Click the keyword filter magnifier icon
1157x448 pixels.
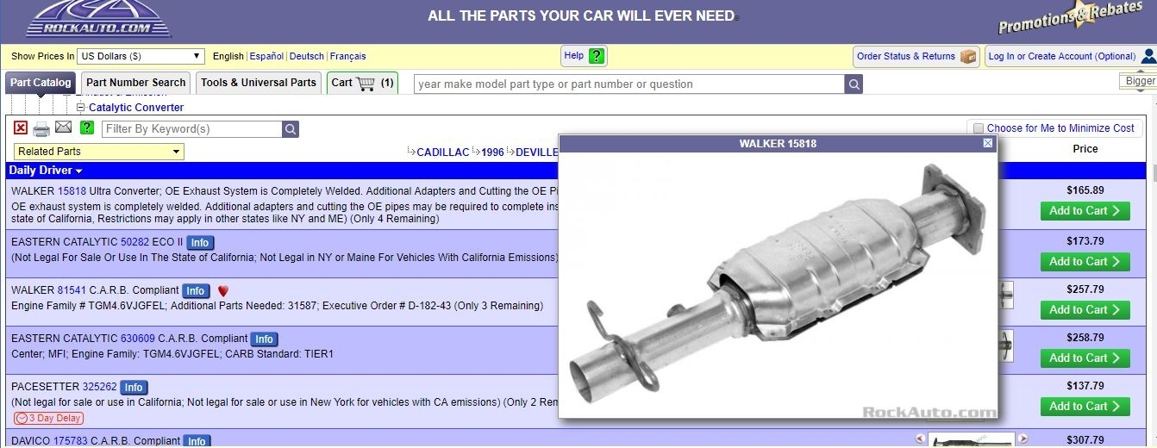point(291,129)
